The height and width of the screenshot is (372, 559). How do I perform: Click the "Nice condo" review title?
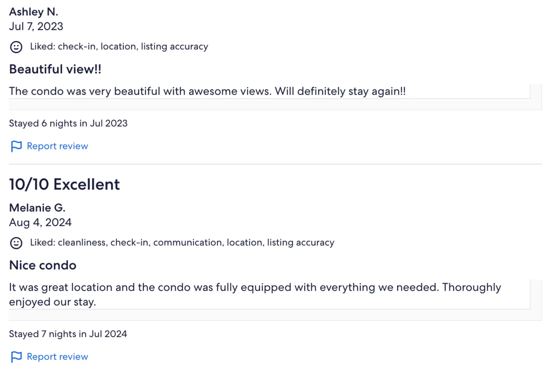[x=43, y=266]
